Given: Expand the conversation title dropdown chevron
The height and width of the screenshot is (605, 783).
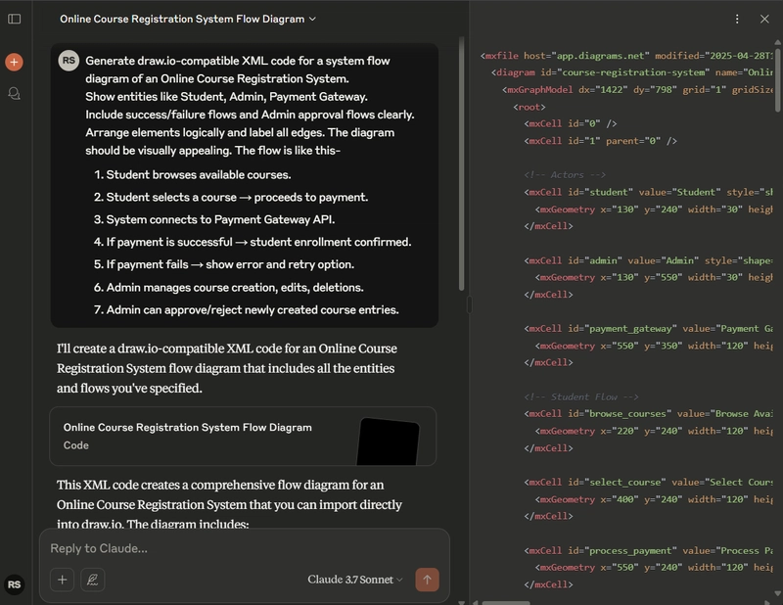Looking at the screenshot, I should [x=312, y=19].
